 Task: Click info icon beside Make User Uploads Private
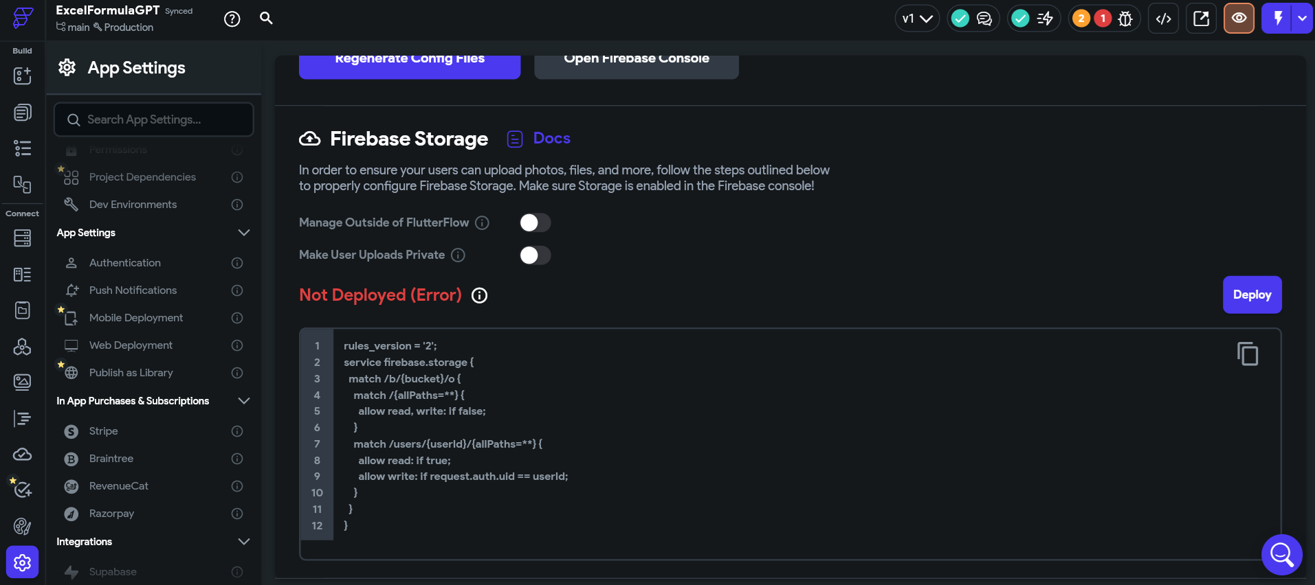(458, 255)
